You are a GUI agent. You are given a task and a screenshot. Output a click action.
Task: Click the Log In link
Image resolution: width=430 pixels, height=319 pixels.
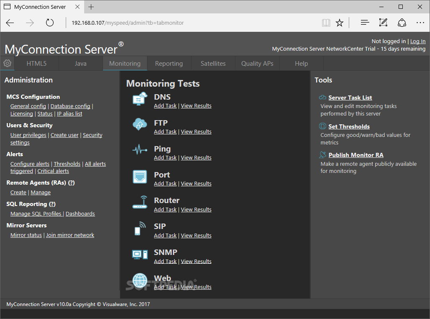(x=418, y=41)
